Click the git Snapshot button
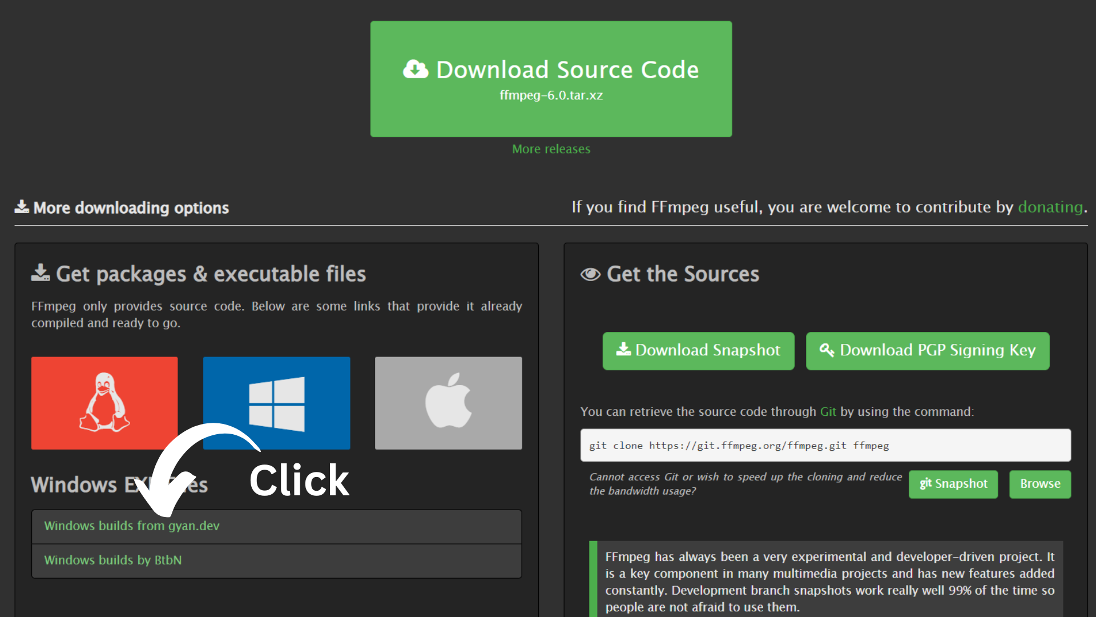The height and width of the screenshot is (617, 1096). [x=953, y=484]
